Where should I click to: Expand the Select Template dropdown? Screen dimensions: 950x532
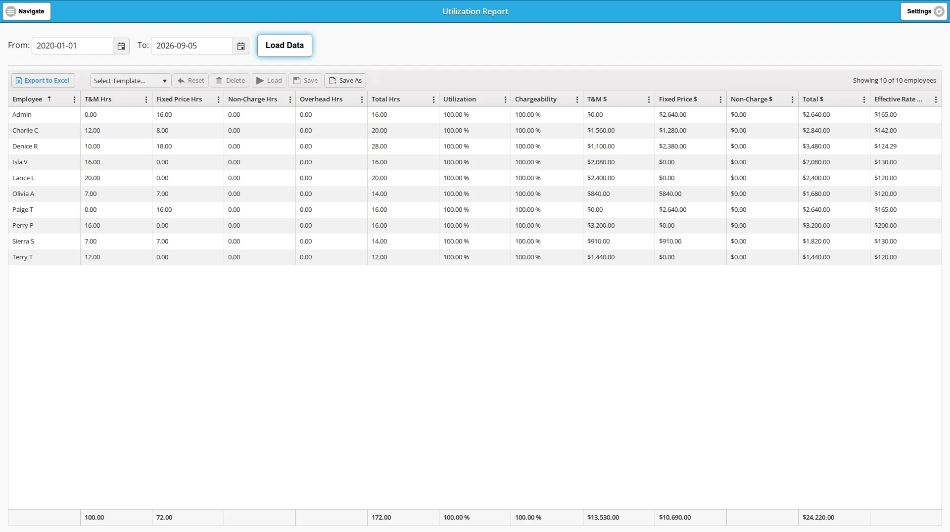click(x=131, y=81)
